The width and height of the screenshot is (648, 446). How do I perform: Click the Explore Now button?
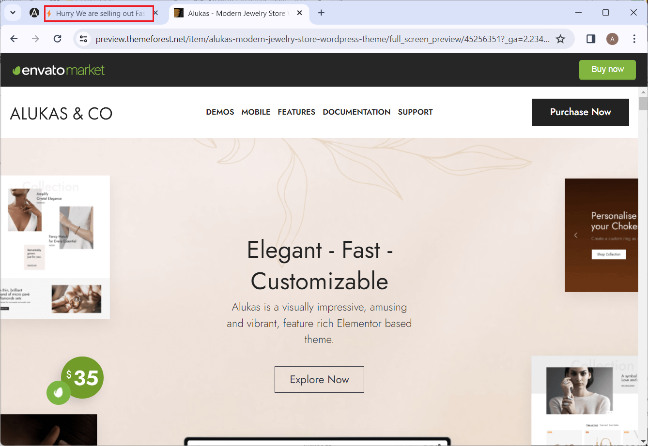(x=319, y=380)
